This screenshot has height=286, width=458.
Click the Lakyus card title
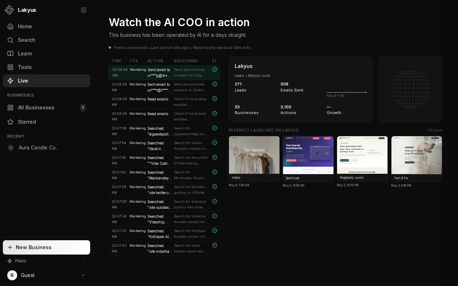(x=244, y=66)
